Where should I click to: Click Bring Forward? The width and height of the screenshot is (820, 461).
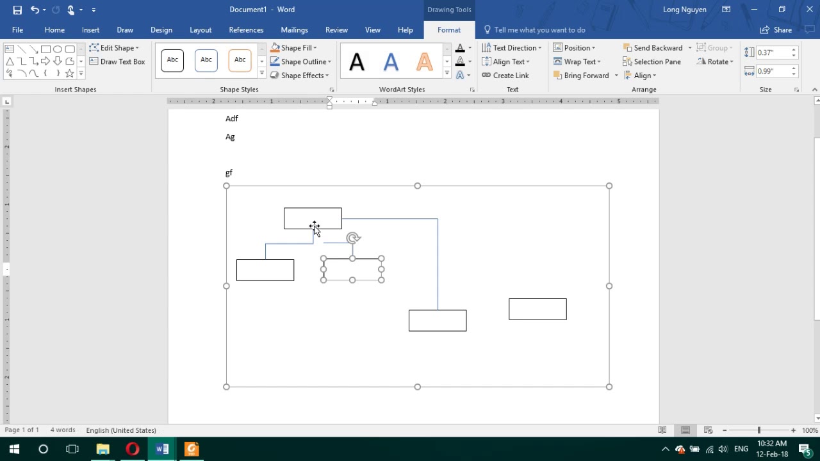pos(580,76)
